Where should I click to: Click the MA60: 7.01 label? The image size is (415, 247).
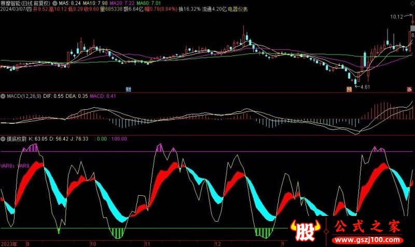(148, 4)
